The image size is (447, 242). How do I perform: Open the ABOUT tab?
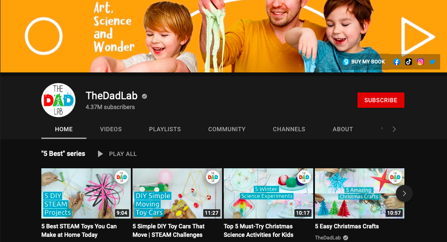point(343,129)
